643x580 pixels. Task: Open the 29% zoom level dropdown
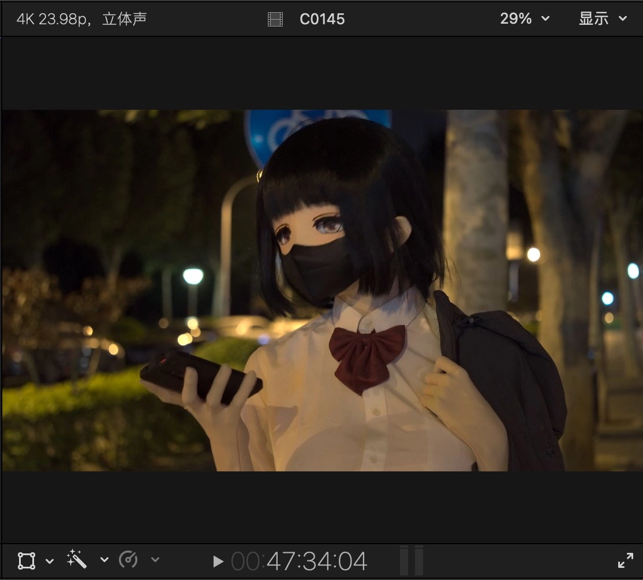[x=525, y=18]
